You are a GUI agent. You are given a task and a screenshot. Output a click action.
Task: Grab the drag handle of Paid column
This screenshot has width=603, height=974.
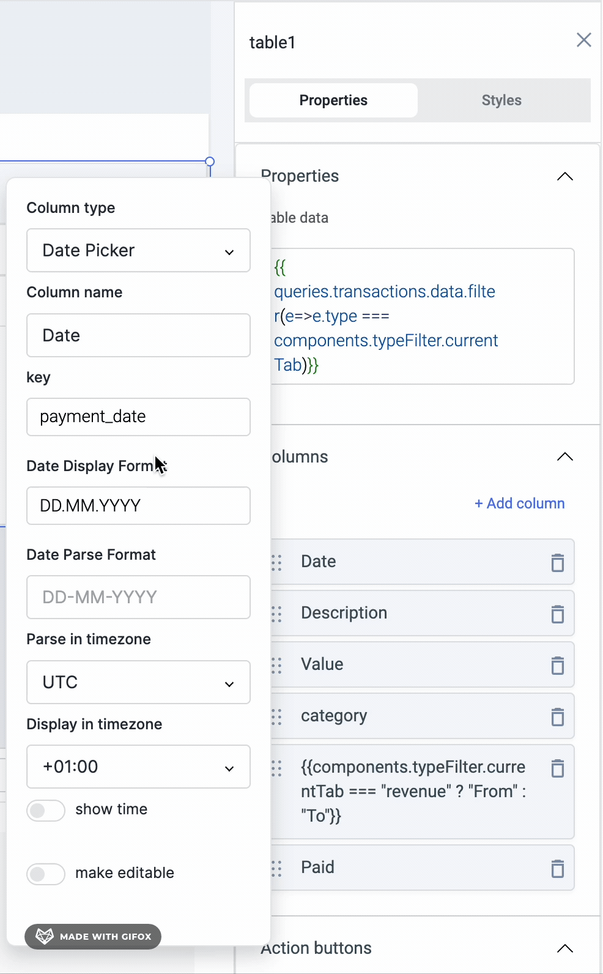click(x=277, y=868)
